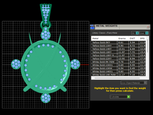153x115 pixels.
Task: Select the Yellow Gold:14KY row
Action: click(118, 49)
